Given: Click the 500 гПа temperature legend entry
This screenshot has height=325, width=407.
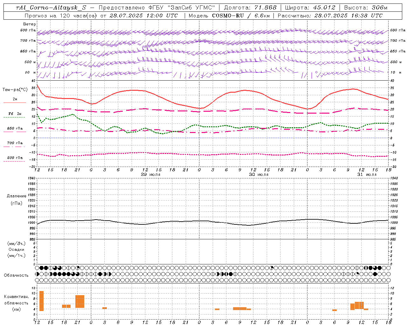Looking at the screenshot, I should pyautogui.click(x=15, y=158).
